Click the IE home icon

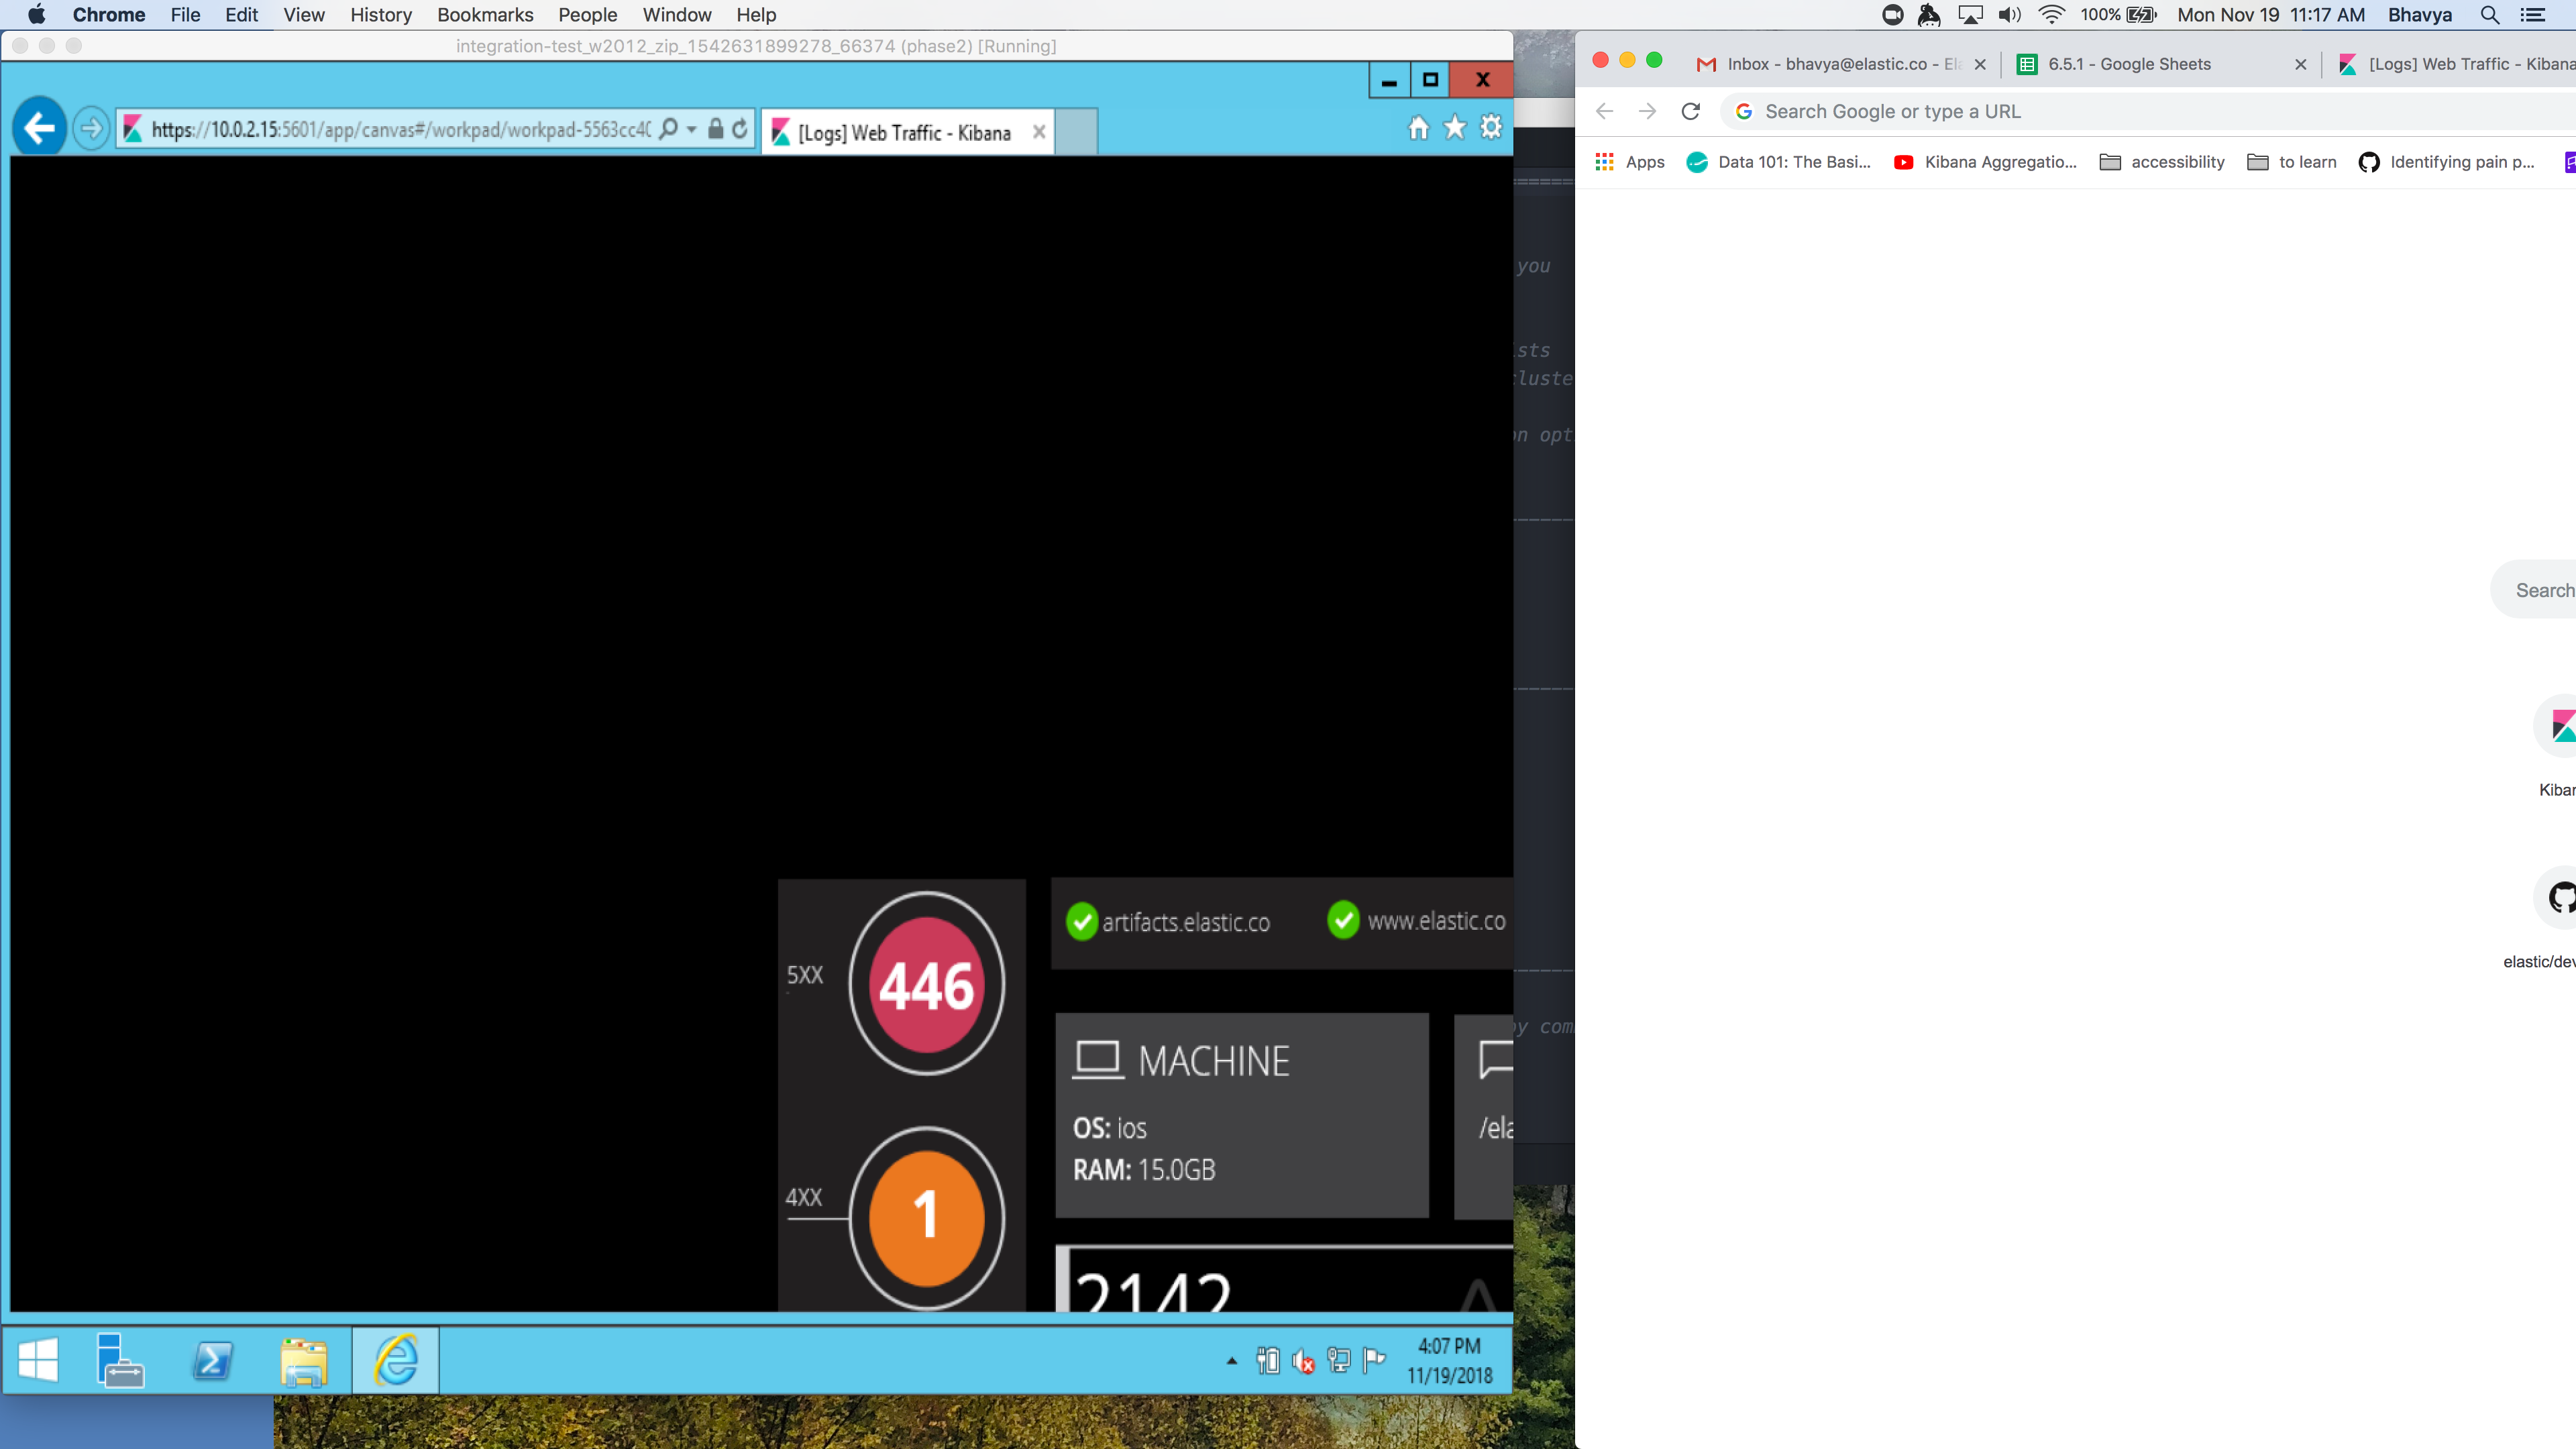[1418, 128]
